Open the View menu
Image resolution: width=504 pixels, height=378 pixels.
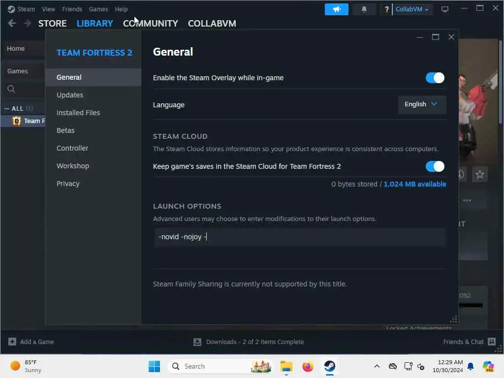click(x=48, y=9)
